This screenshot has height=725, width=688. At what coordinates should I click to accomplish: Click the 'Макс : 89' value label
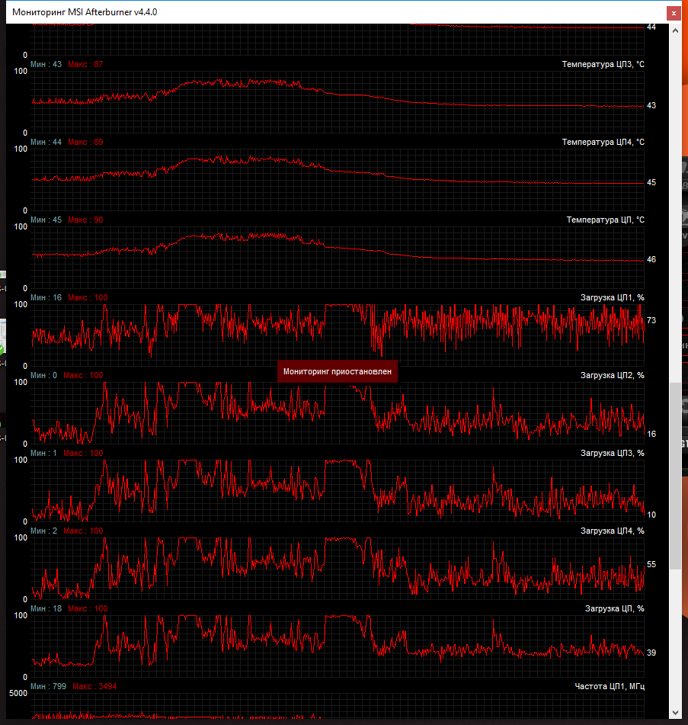point(85,142)
